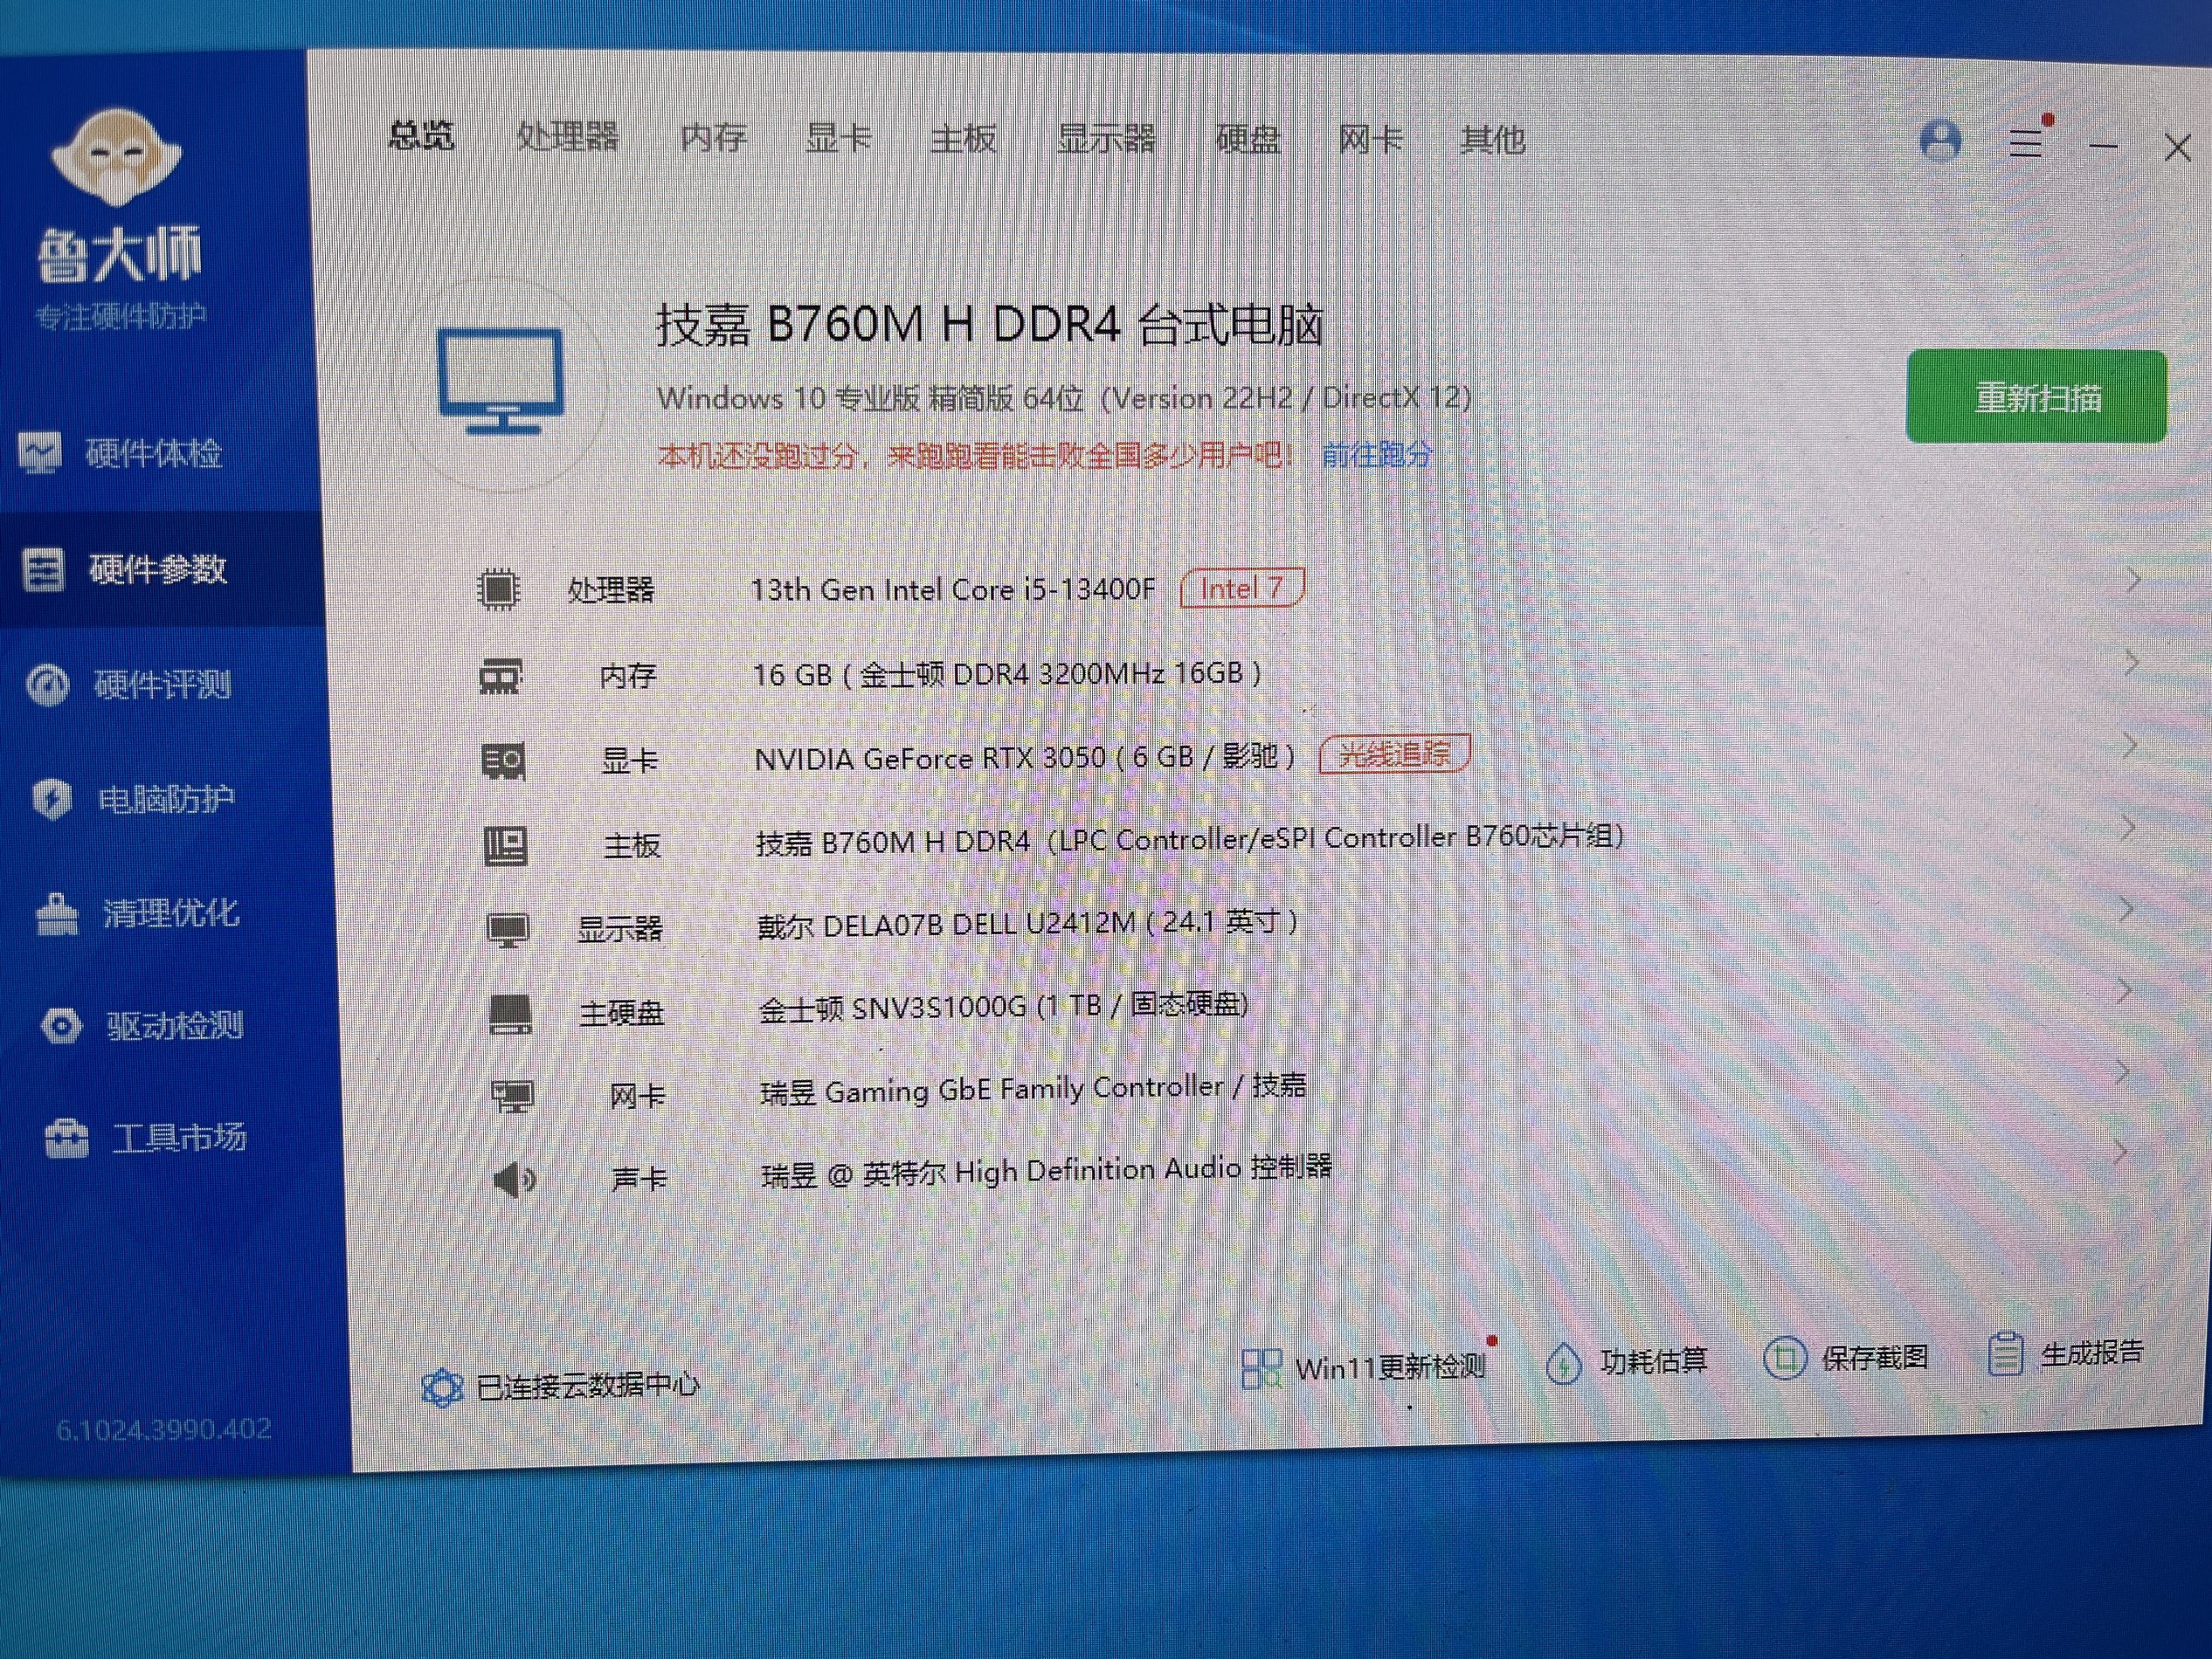
Task: Switch to the 硬盘 tab
Action: (x=1247, y=140)
